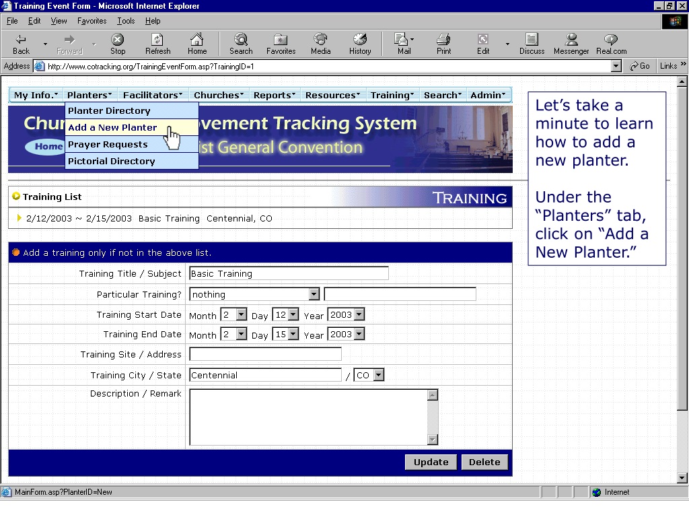Open the Back button history dropdown arrow

pos(45,44)
